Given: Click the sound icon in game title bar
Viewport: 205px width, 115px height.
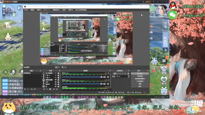Looking at the screenshot, I should [154, 2].
